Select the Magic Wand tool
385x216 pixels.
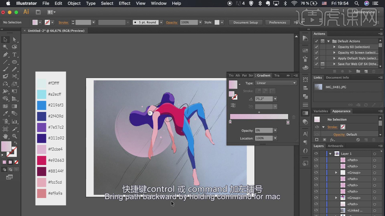tap(5, 47)
